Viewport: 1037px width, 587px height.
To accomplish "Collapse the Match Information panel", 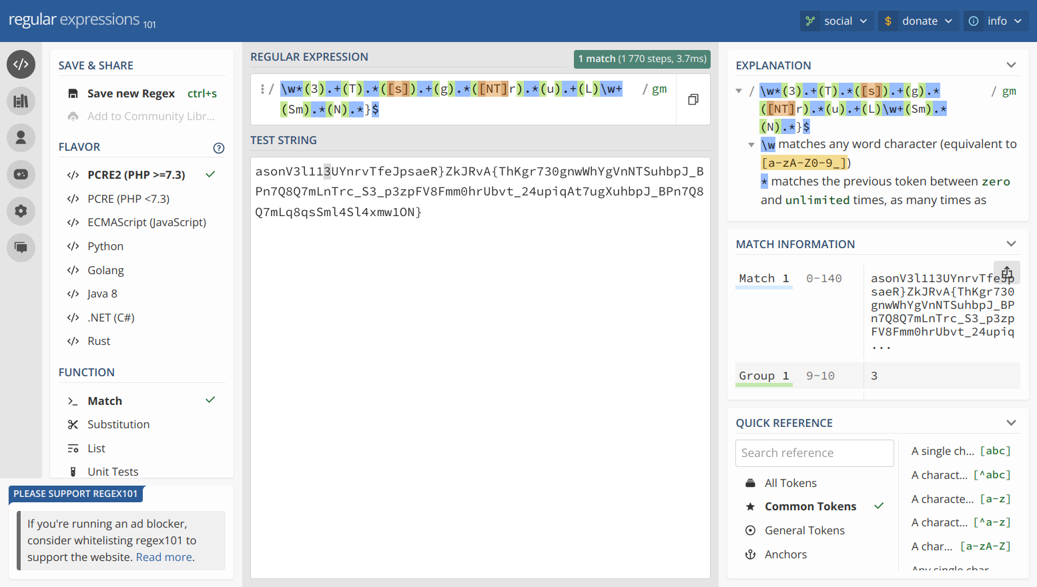I will 1011,244.
